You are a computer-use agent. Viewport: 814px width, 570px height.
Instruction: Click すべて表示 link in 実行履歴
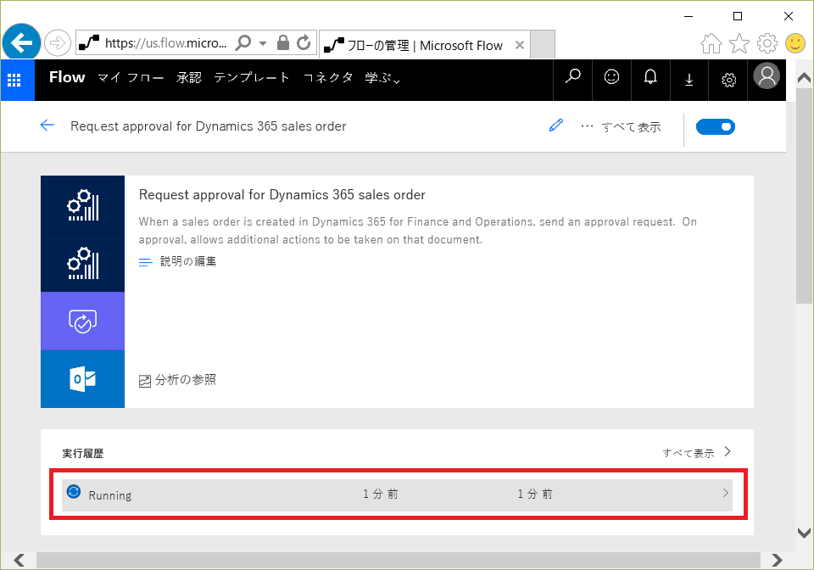(x=688, y=453)
